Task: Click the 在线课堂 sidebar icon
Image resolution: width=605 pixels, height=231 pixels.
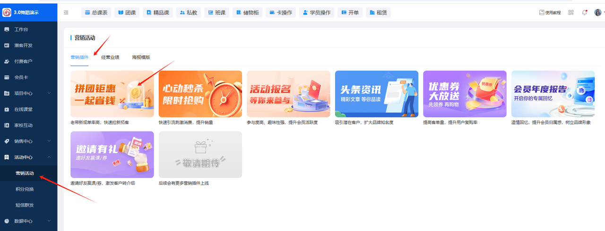Action: 7,109
